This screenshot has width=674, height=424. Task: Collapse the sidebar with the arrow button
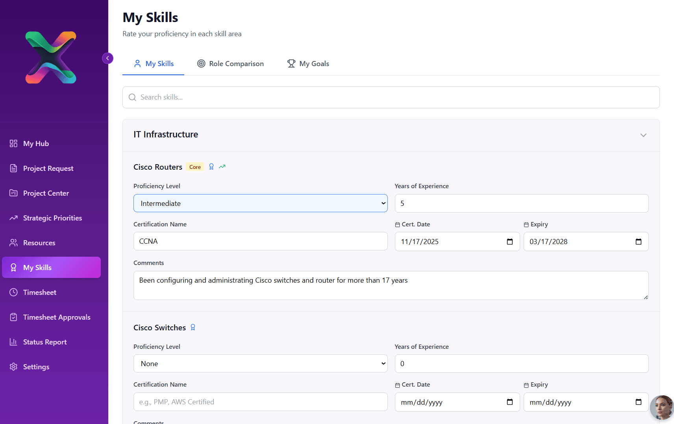click(107, 58)
